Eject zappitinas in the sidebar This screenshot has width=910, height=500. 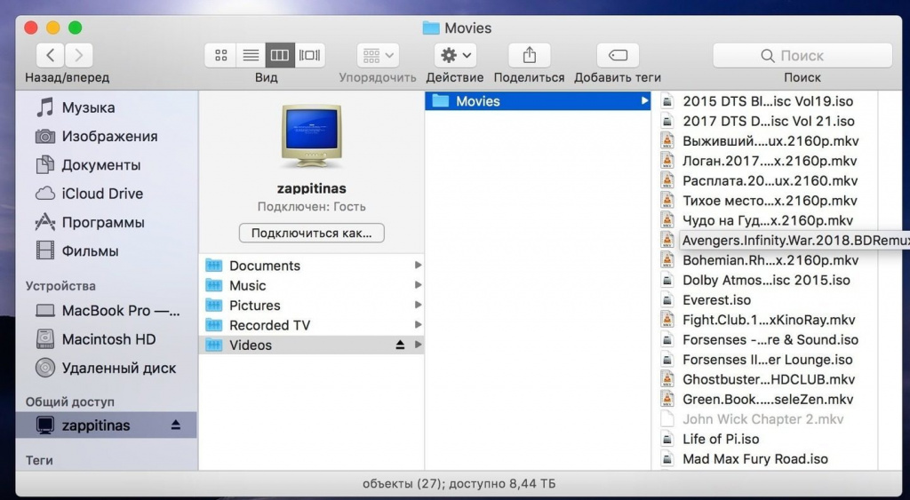tap(176, 425)
